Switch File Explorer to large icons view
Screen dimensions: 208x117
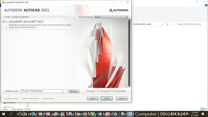[x=205, y=109]
